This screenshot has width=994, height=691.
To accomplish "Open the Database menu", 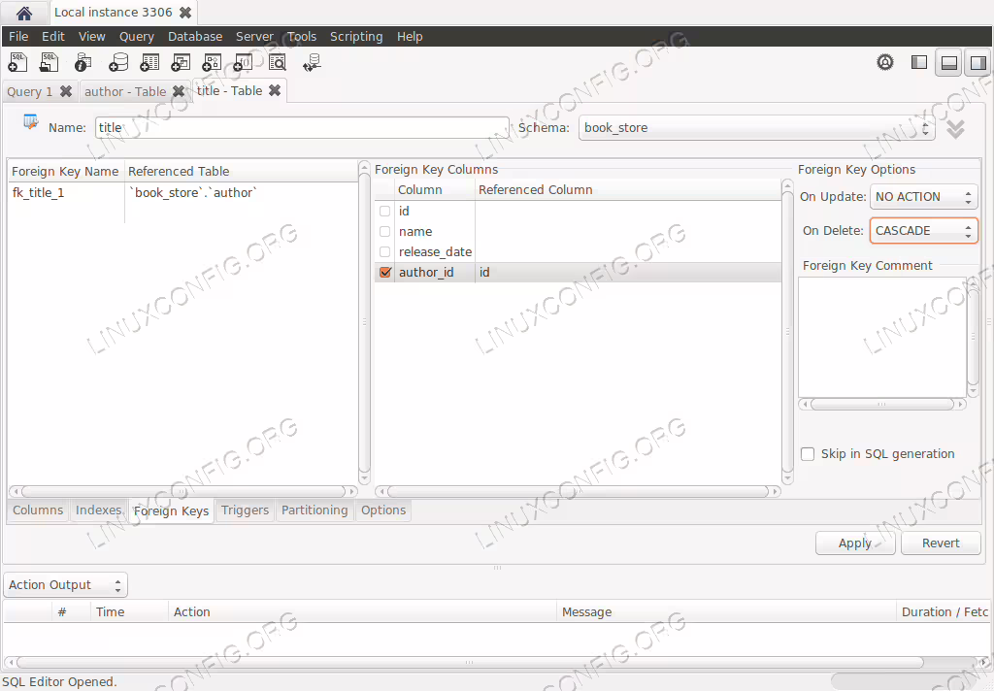I will pyautogui.click(x=194, y=36).
